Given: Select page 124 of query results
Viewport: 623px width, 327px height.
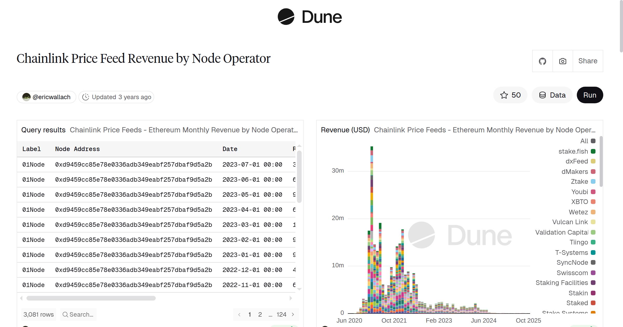Looking at the screenshot, I should pyautogui.click(x=282, y=314).
